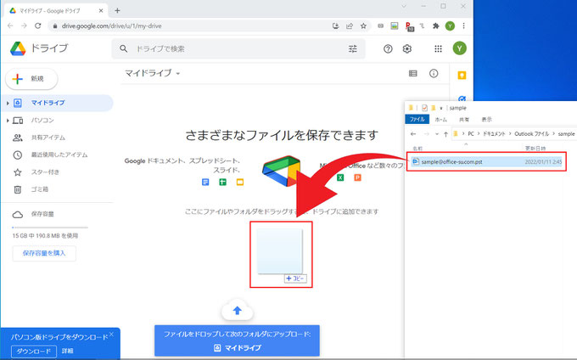Go back in Chrome
The height and width of the screenshot is (360, 577).
click(10, 25)
